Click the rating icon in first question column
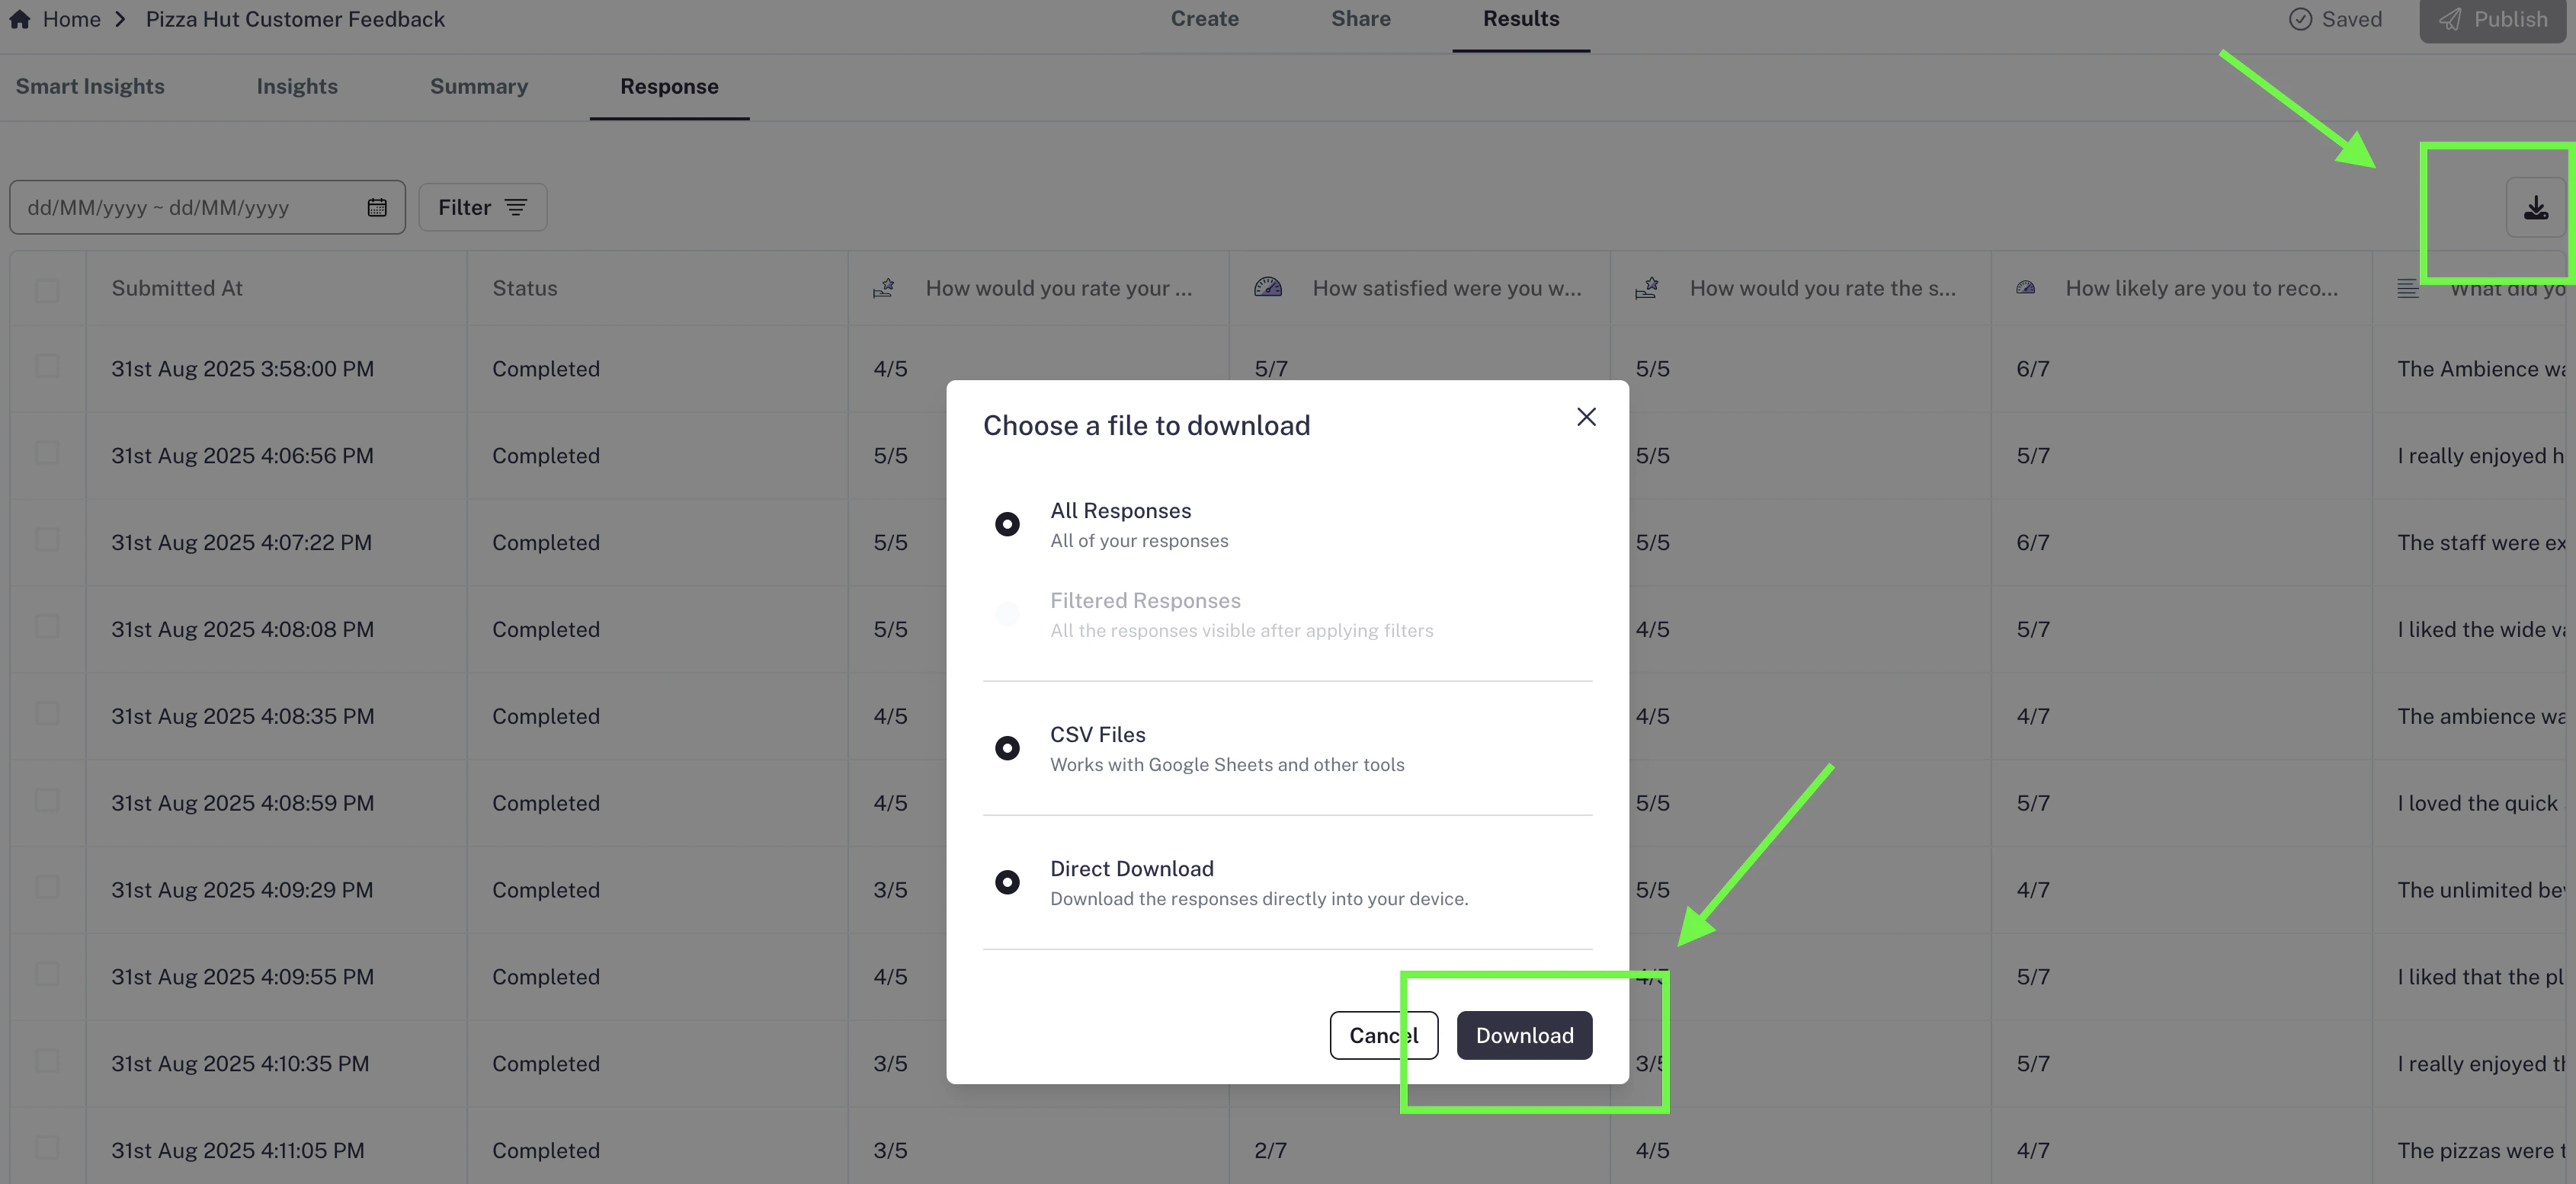Image resolution: width=2576 pixels, height=1184 pixels. click(884, 288)
